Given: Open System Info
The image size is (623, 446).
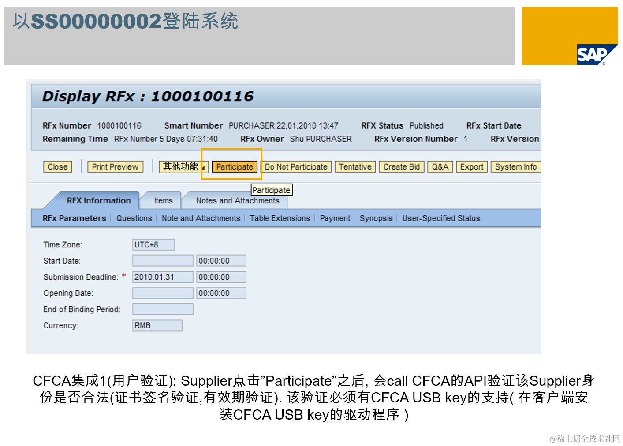Looking at the screenshot, I should coord(516,167).
